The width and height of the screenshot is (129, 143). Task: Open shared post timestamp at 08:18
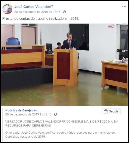pos(28,114)
